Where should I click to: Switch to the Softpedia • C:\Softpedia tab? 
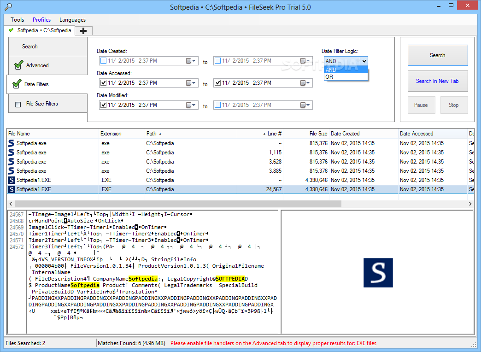click(40, 30)
